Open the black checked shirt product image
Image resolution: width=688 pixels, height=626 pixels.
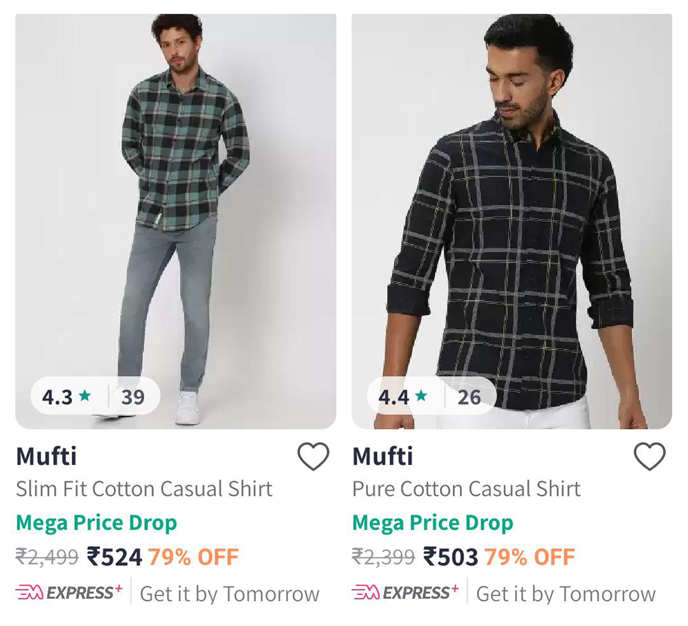512,221
